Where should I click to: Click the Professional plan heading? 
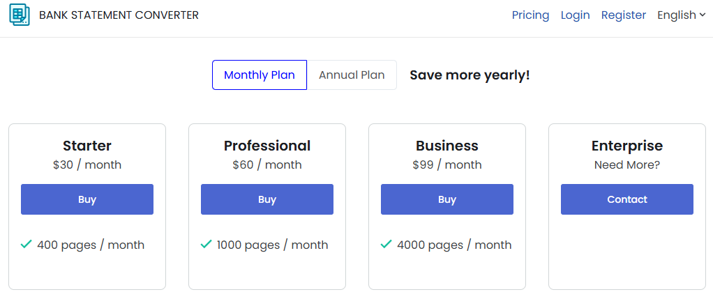click(267, 146)
